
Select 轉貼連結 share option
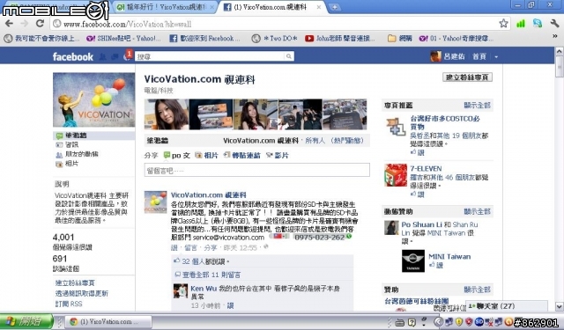(x=241, y=156)
